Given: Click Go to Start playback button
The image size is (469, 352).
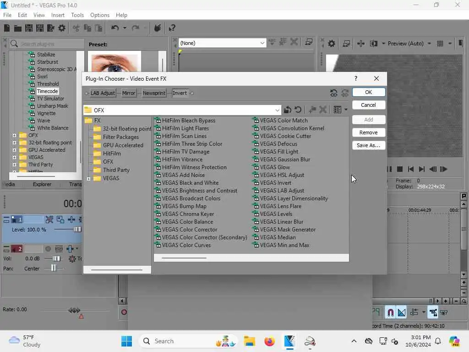Looking at the screenshot, I should (411, 169).
